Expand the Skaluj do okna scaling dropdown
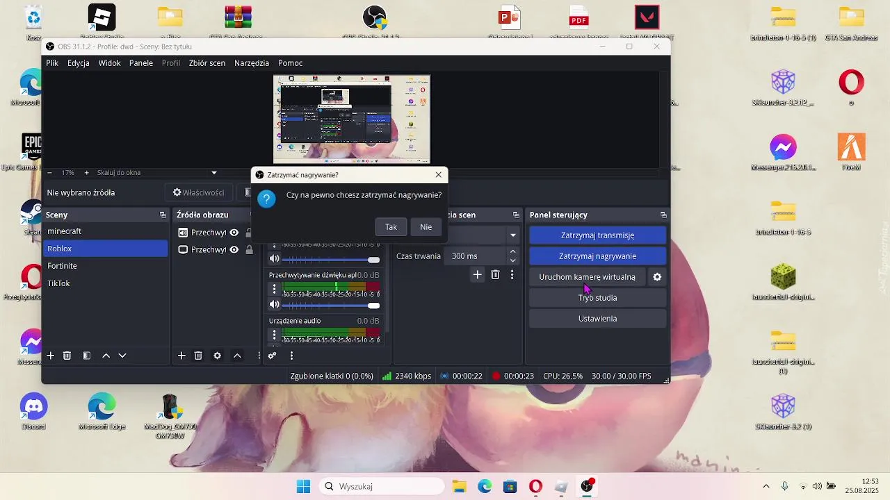 click(214, 173)
